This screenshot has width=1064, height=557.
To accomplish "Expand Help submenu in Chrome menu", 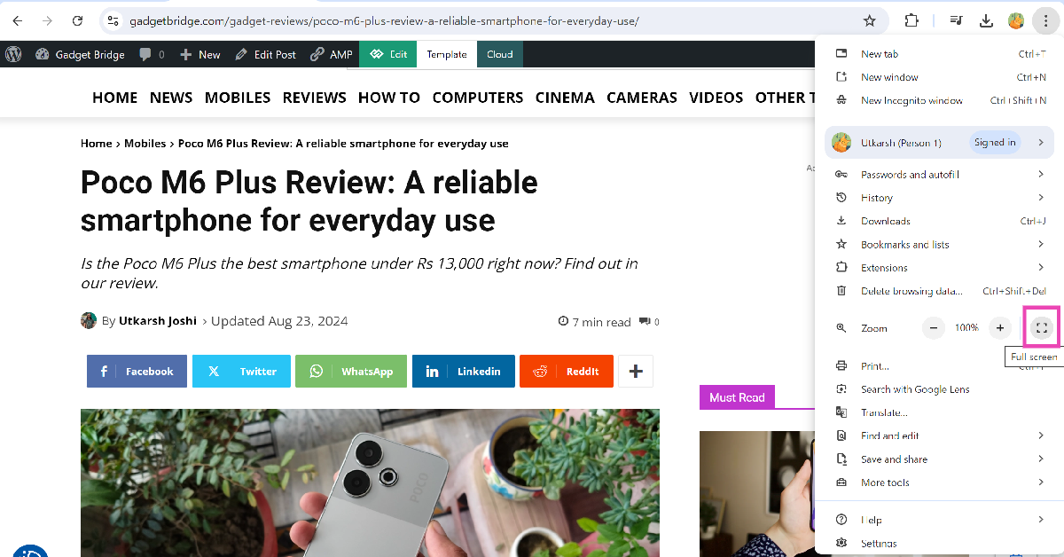I will [x=941, y=520].
